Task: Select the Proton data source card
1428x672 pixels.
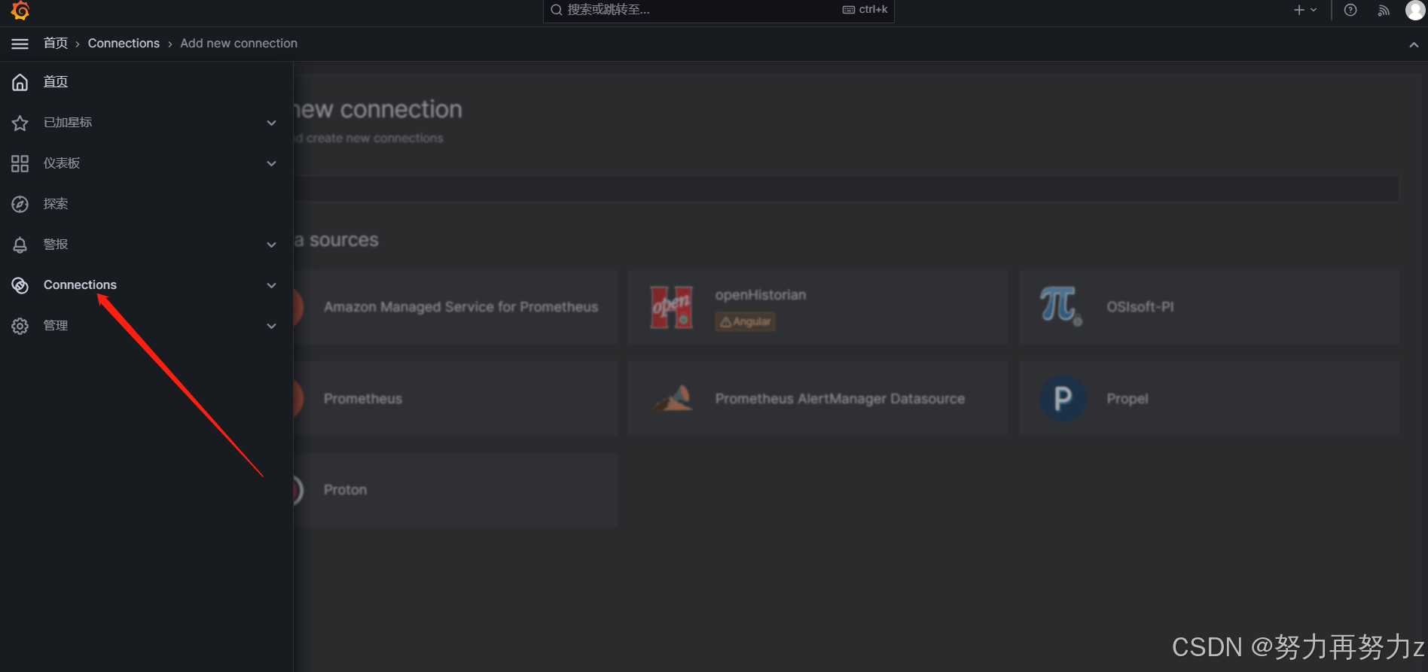Action: [456, 490]
